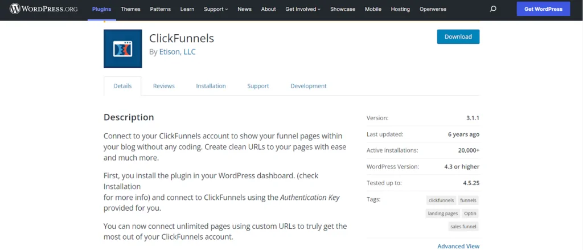Click the 'Active installations:' label

pos(392,150)
